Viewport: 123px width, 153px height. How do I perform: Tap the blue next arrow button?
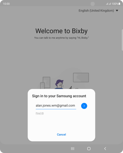pyautogui.click(x=84, y=106)
